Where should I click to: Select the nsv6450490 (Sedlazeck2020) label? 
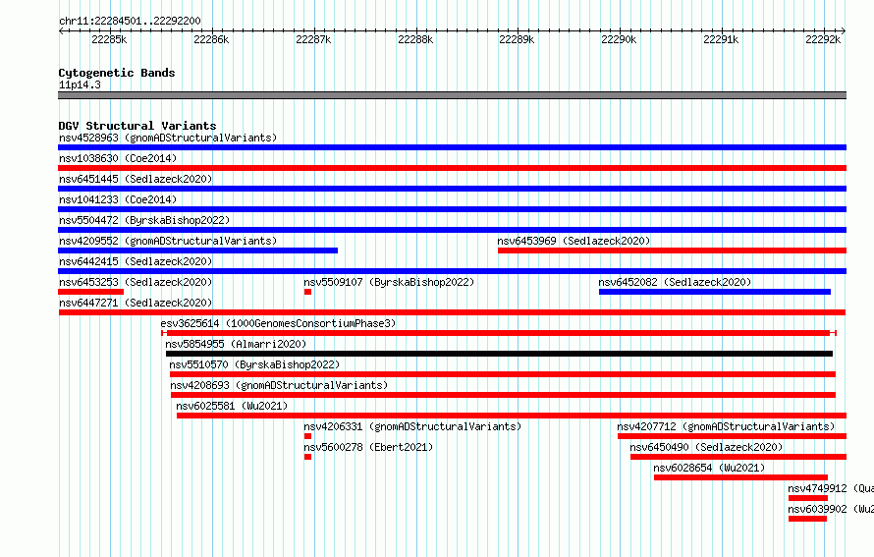(706, 447)
